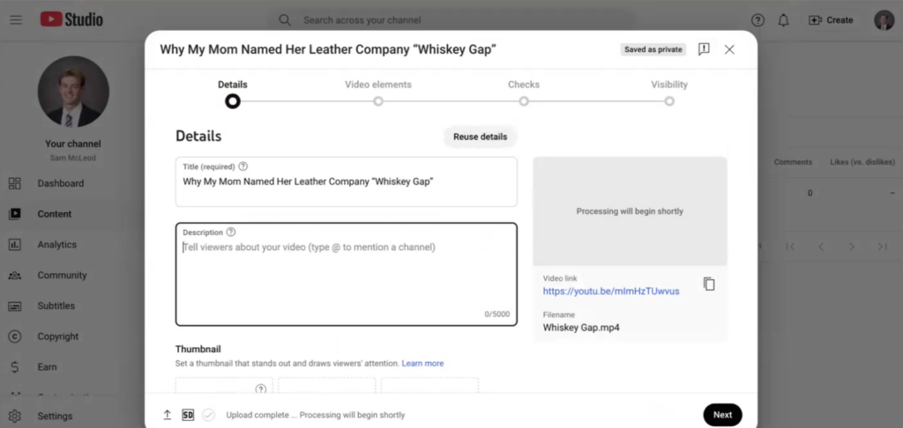The width and height of the screenshot is (903, 428).
Task: Click the help icon next to Description
Action: 231,232
